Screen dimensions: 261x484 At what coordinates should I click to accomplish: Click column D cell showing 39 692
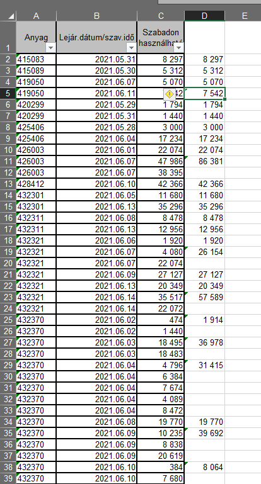click(x=205, y=433)
